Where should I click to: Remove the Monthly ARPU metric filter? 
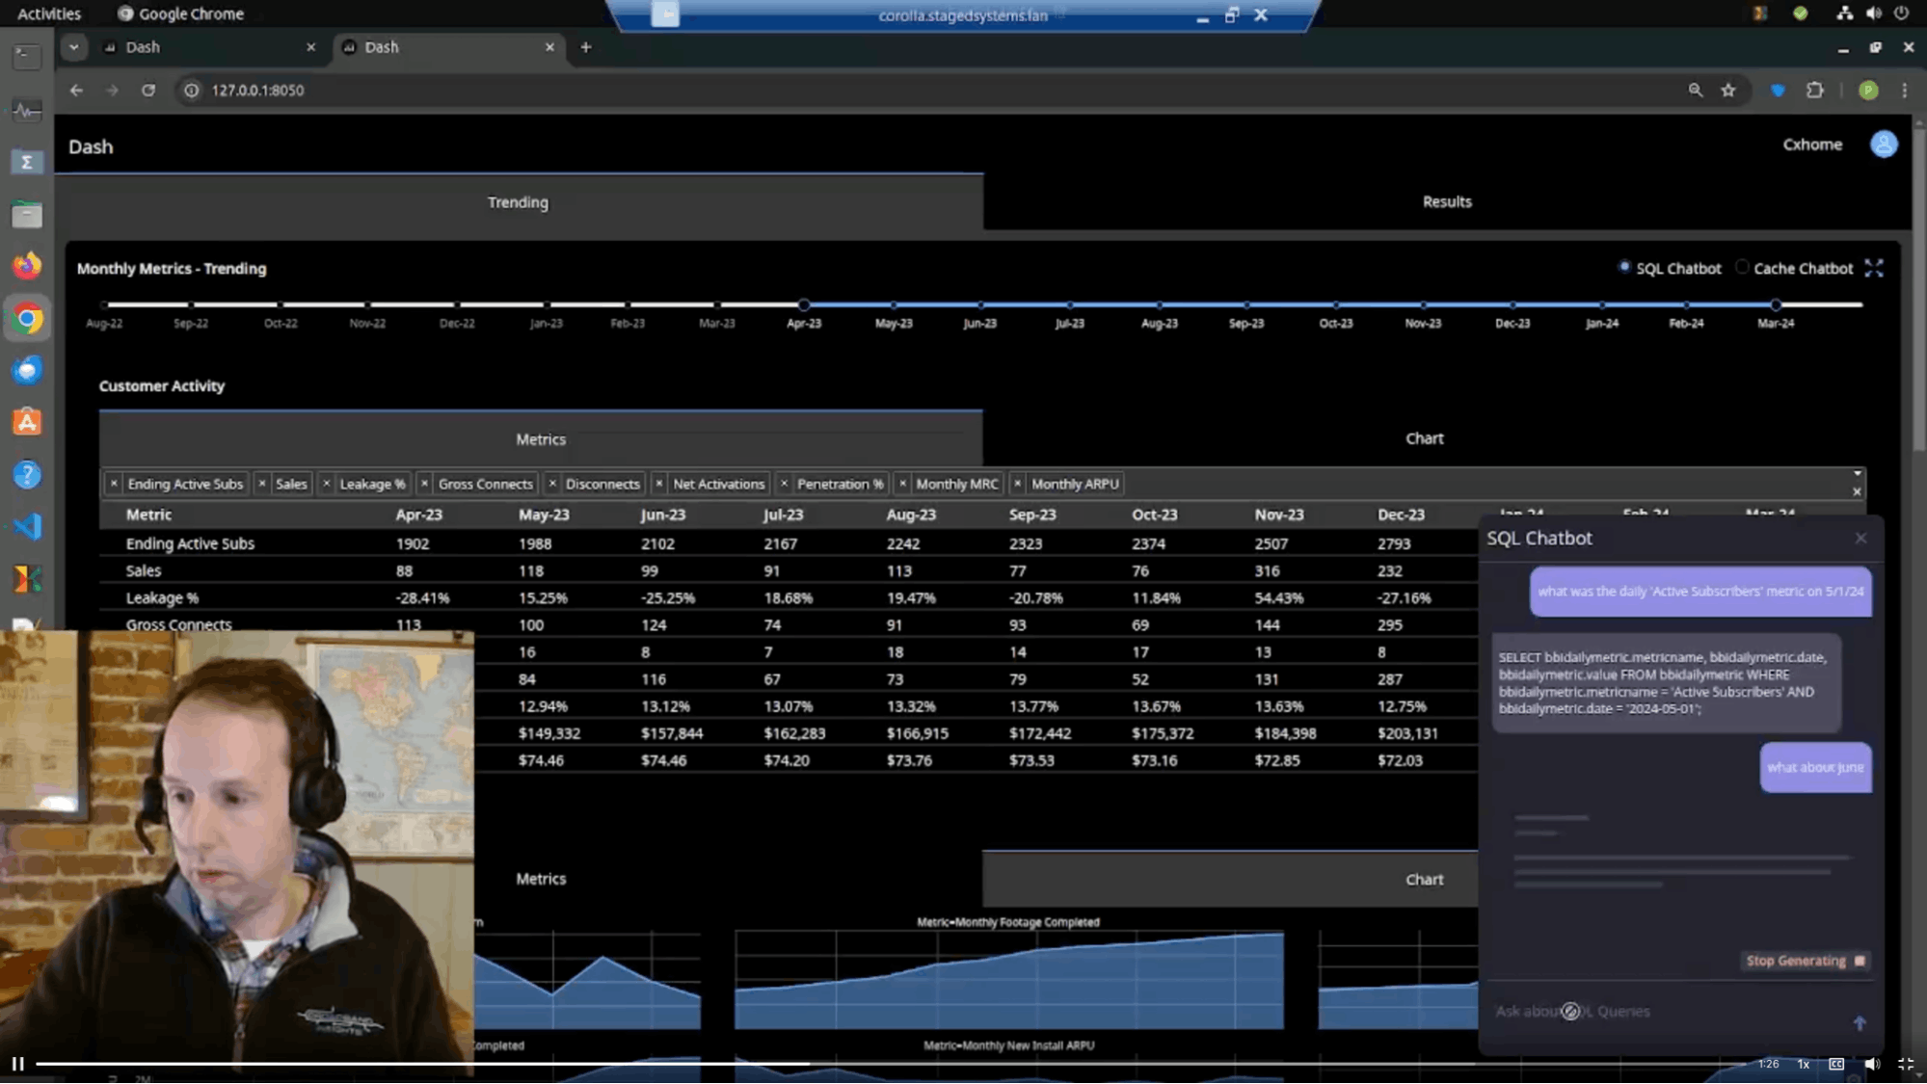click(x=1016, y=483)
